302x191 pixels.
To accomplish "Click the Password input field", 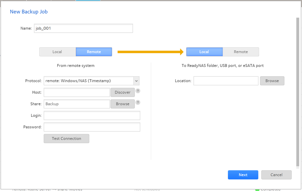I will coord(92,127).
